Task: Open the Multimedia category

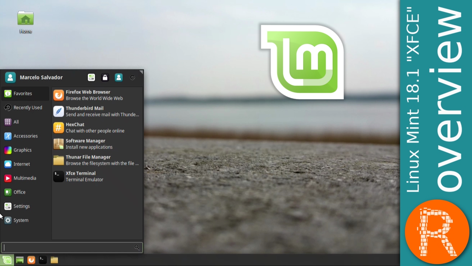Action: (x=25, y=178)
